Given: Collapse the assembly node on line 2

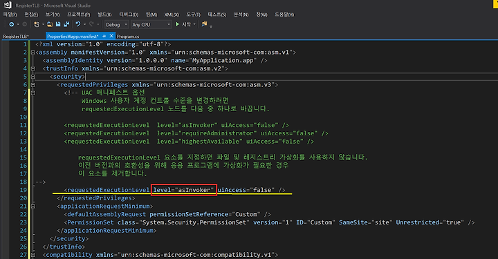Looking at the screenshot, I should pyautogui.click(x=33, y=52).
